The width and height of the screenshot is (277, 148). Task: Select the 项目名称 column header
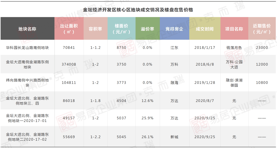click(x=234, y=29)
